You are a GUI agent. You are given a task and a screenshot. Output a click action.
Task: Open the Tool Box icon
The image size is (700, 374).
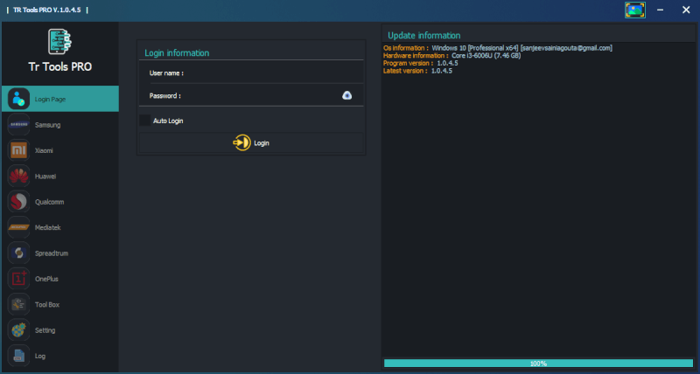[18, 305]
